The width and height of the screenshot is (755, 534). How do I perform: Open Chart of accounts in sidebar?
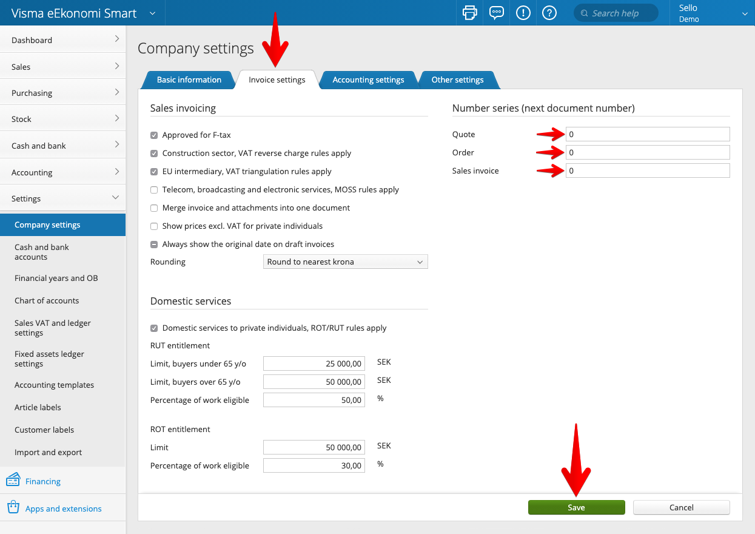tap(47, 300)
